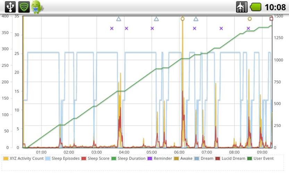Click the USB connection status icon
Viewport: 289px width, 173px height.
coord(10,7)
